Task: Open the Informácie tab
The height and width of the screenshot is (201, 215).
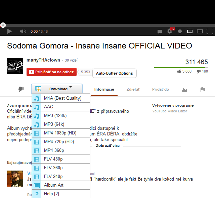Action: pyautogui.click(x=104, y=89)
